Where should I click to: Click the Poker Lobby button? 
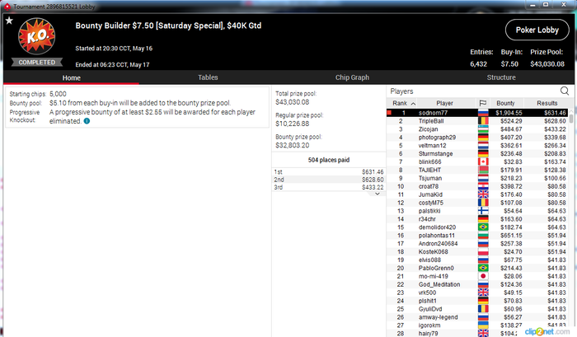pyautogui.click(x=537, y=30)
